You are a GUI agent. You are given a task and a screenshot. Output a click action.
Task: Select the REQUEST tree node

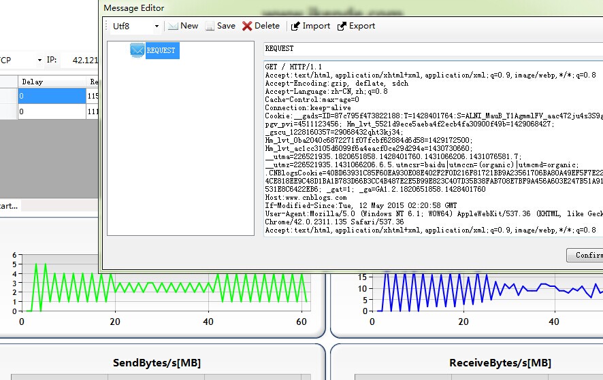(x=161, y=50)
